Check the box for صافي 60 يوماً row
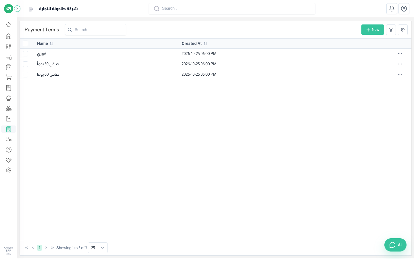Viewport: 414px width, 259px height. [26, 75]
